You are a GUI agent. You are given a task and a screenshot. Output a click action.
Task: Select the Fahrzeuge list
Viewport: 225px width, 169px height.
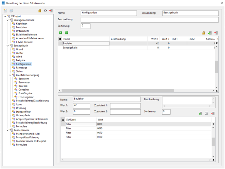click(x=22, y=67)
